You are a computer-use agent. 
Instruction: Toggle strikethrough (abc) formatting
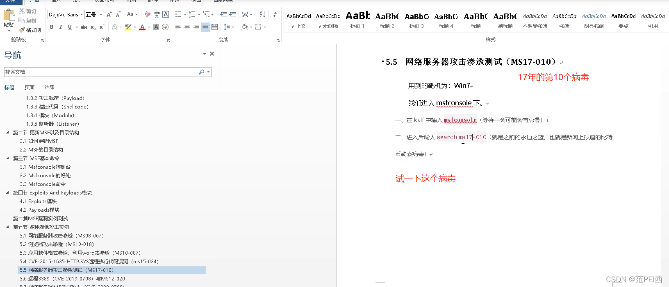84,27
